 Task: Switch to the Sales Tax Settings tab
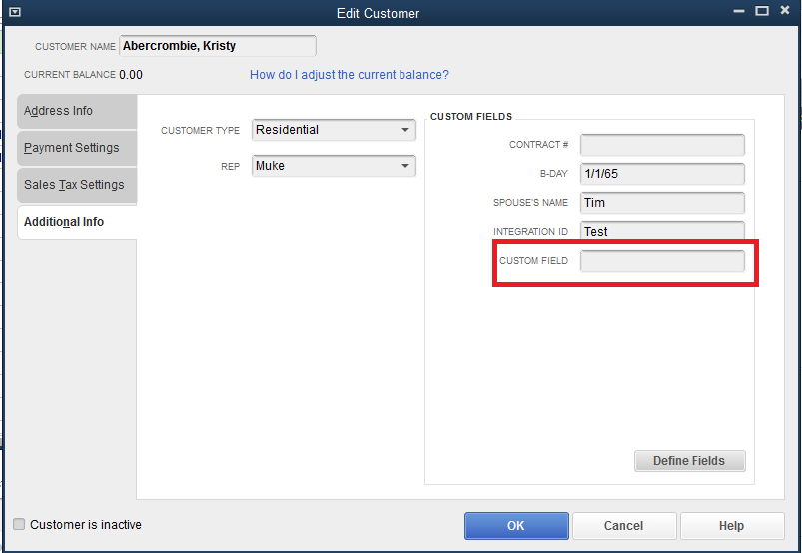coord(77,185)
